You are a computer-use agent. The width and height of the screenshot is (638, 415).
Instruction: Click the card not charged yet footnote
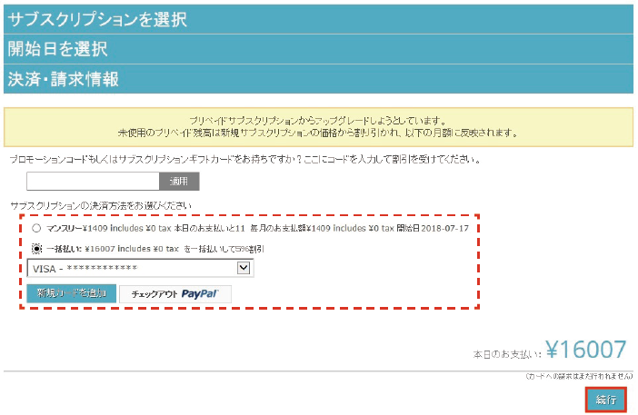pyautogui.click(x=577, y=376)
